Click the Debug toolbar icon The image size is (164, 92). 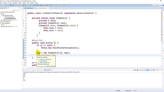[34, 5]
